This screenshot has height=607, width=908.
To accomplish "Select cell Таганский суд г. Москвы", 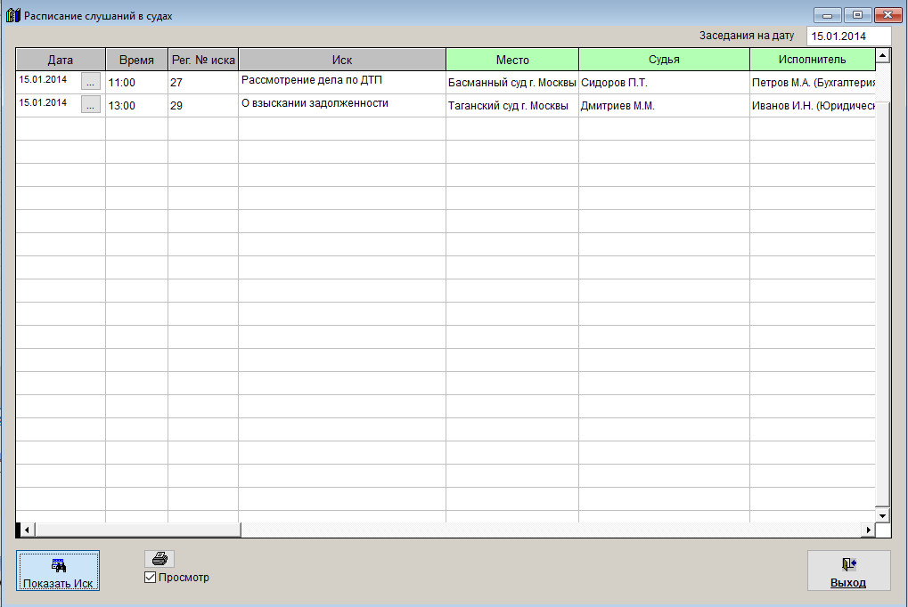I will [512, 105].
